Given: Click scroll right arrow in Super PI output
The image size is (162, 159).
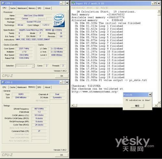Looking at the screenshot, I should [156, 105].
